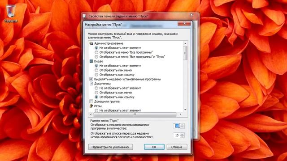Select 'Отображать как меню' under Документы
This screenshot has width=287, height=161.
coord(96,93)
